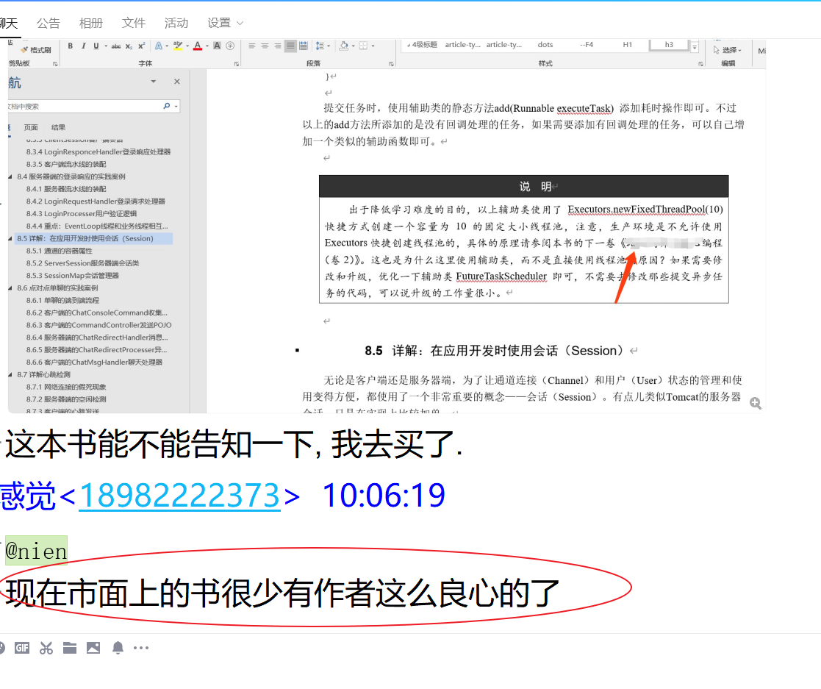Select 8.6.1 单聊的端到端流程 heading

click(x=62, y=300)
